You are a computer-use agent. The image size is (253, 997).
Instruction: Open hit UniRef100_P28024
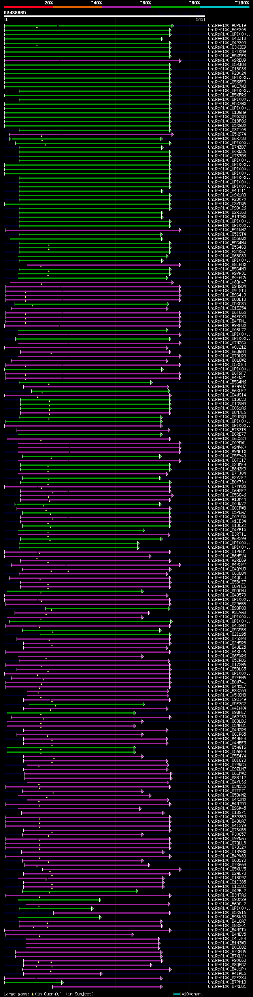point(227,74)
